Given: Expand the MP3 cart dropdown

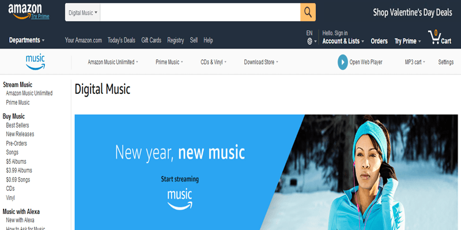Looking at the screenshot, I should tap(415, 62).
